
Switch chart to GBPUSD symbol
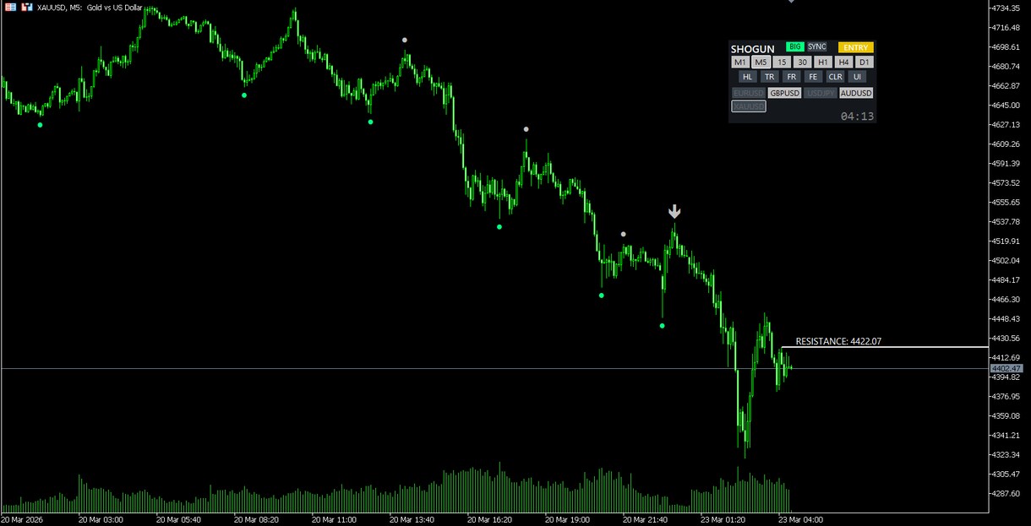(x=784, y=93)
